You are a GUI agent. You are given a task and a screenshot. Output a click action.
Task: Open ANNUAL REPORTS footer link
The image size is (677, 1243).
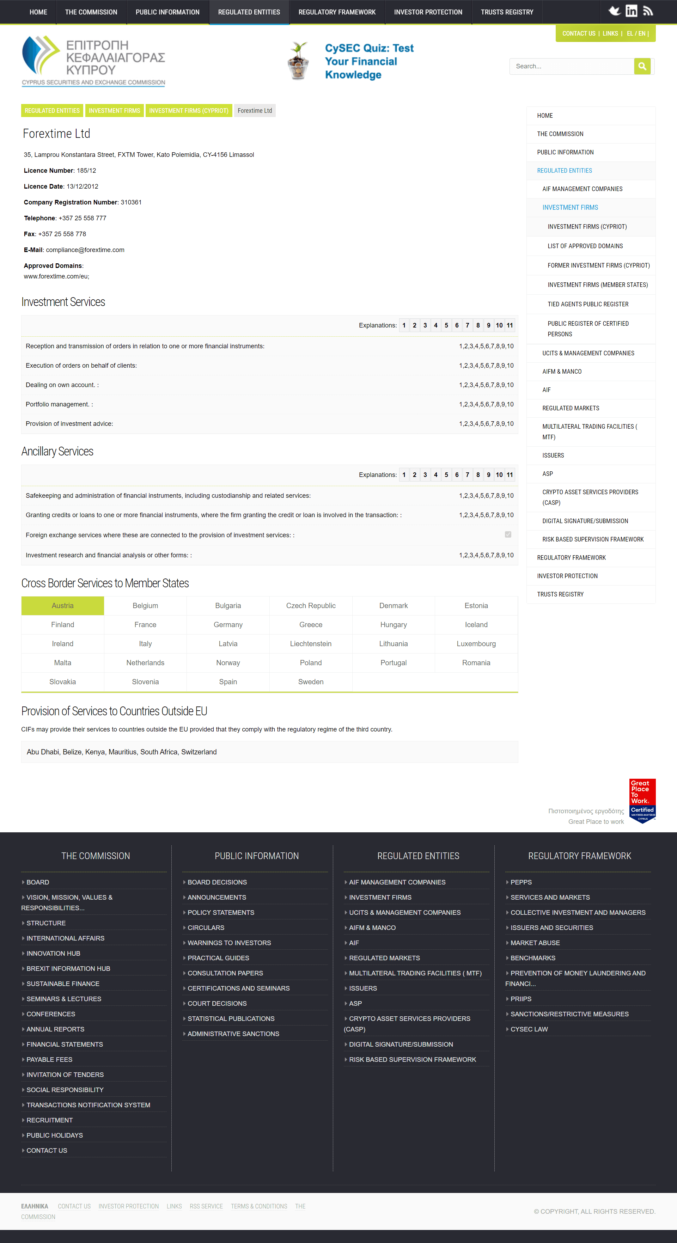[x=55, y=1029]
